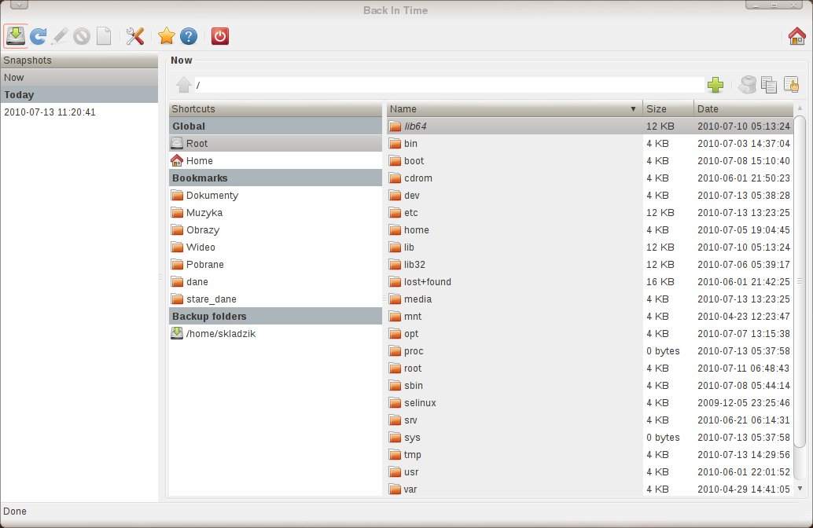Click the green plus icon
The width and height of the screenshot is (813, 528).
[716, 84]
